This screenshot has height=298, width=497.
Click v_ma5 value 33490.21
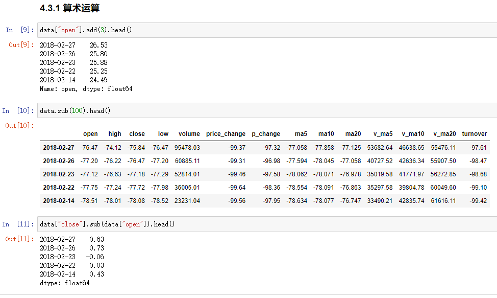pyautogui.click(x=380, y=201)
